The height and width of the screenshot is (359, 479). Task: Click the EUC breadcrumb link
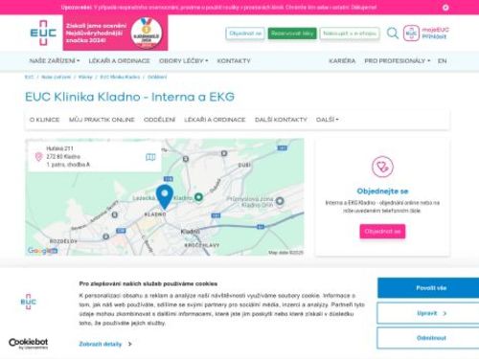[29, 77]
